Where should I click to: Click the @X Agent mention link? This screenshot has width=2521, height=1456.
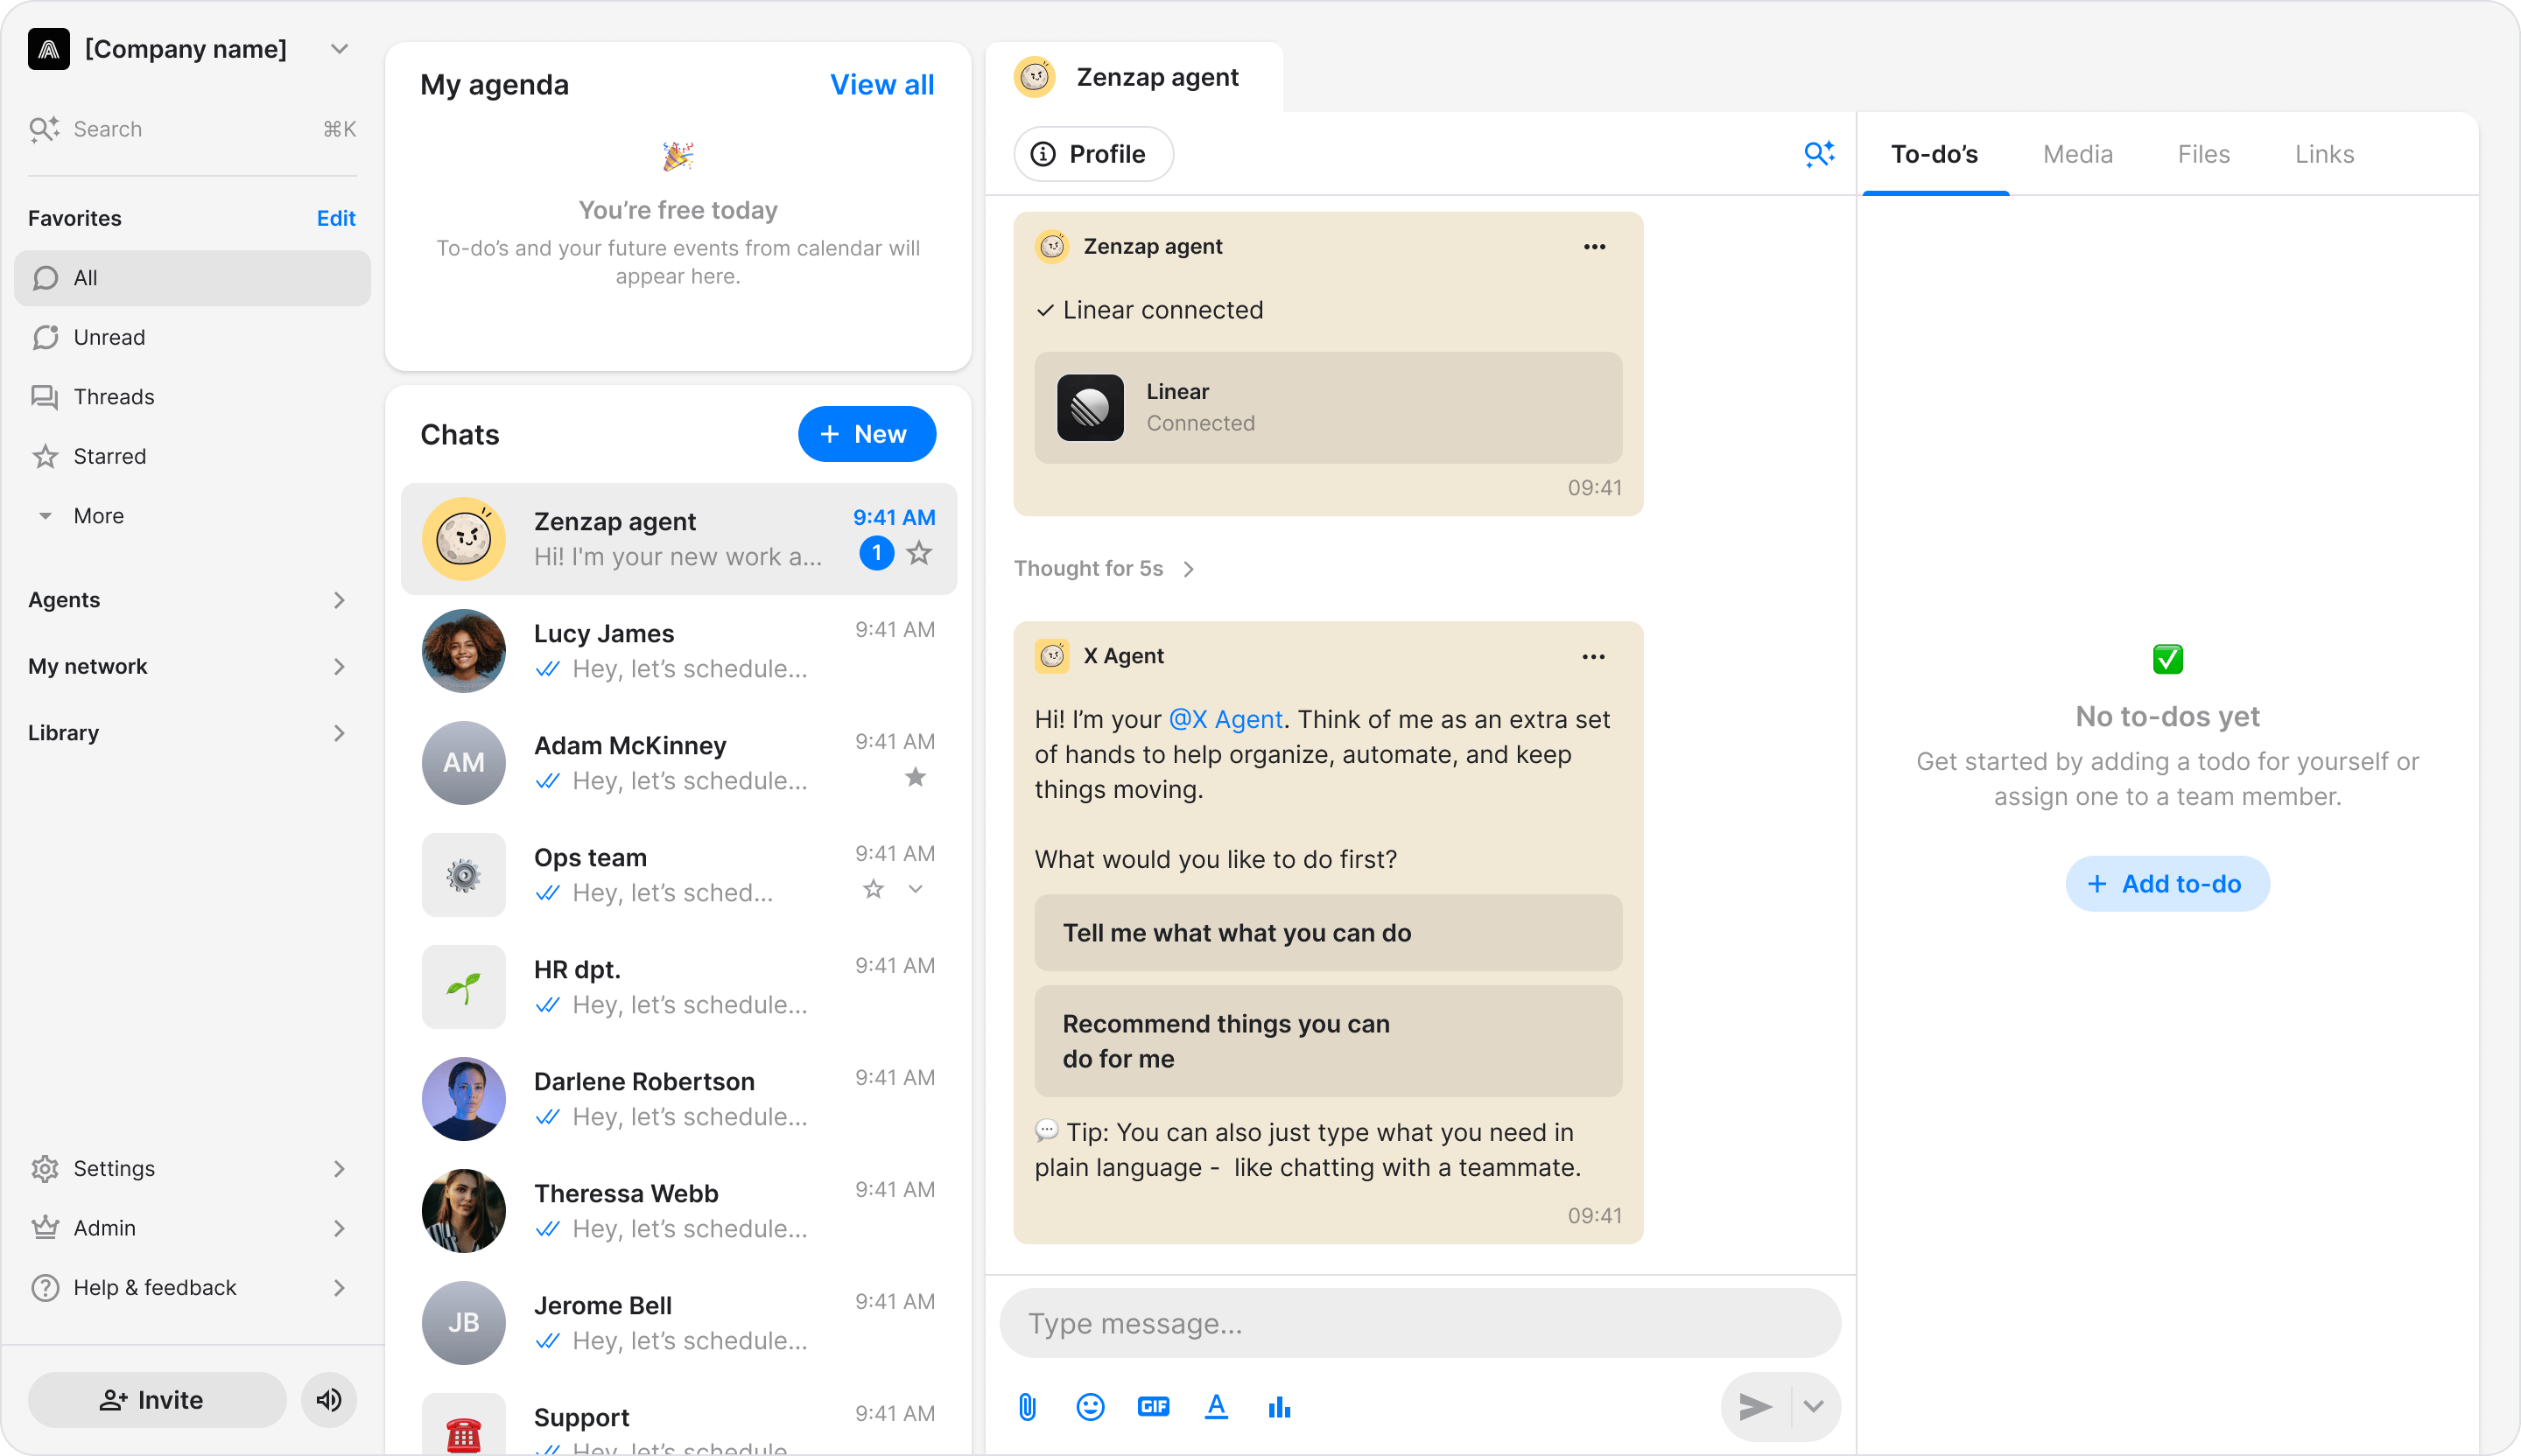(x=1225, y=719)
